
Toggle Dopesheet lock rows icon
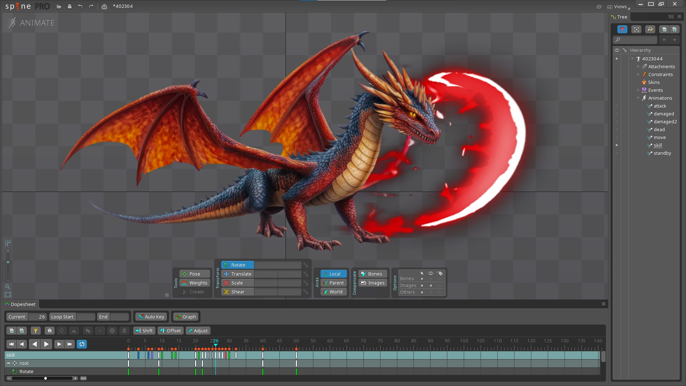[x=50, y=331]
